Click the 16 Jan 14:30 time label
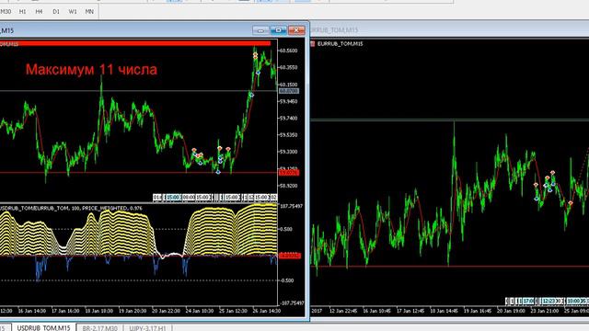The width and height of the screenshot is (589, 331). (x=32, y=311)
